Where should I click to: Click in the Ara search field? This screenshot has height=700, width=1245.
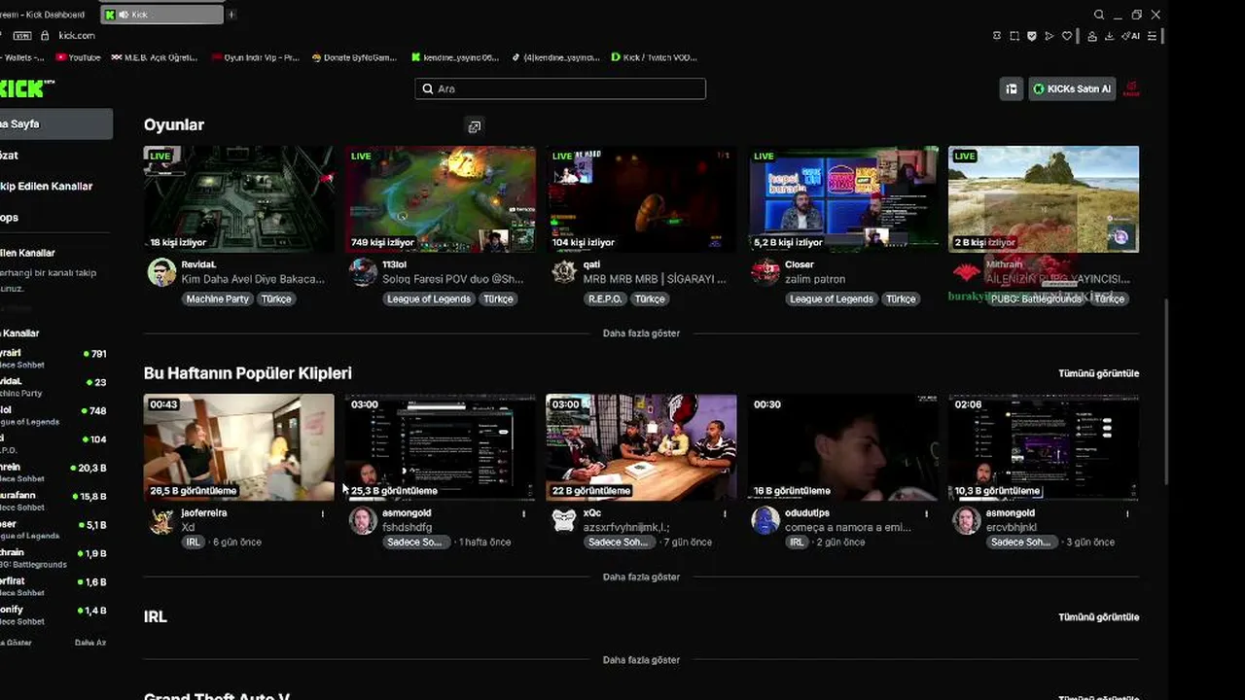coord(560,88)
